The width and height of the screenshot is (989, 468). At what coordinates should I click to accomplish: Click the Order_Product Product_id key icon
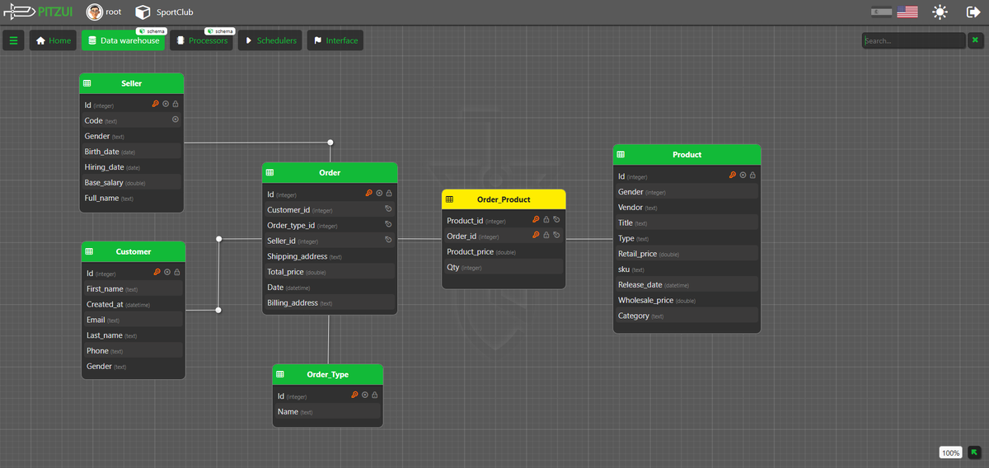[536, 220]
